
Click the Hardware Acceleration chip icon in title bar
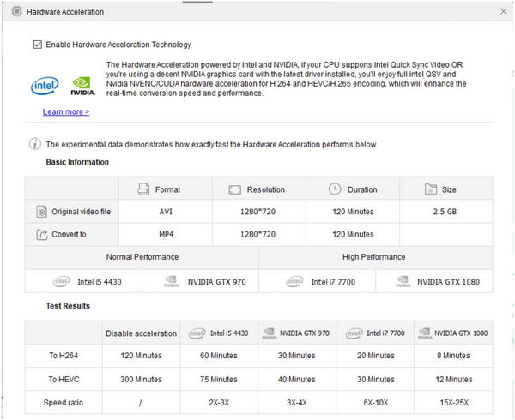pos(16,11)
